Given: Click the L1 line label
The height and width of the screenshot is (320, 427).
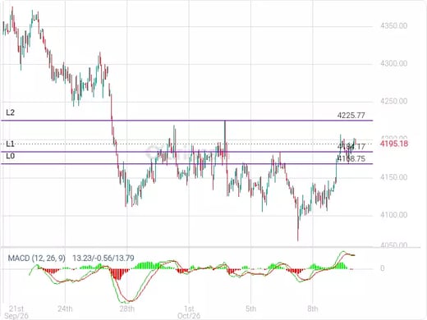Looking at the screenshot, I should (11, 144).
